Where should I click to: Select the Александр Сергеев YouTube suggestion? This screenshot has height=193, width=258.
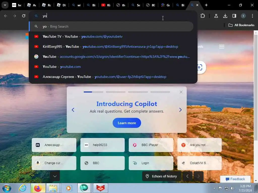click(x=111, y=77)
